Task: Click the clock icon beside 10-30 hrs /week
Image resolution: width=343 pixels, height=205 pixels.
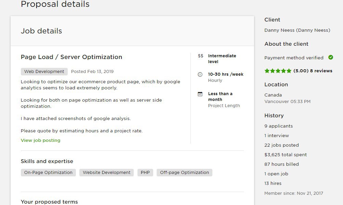Action: click(x=200, y=75)
